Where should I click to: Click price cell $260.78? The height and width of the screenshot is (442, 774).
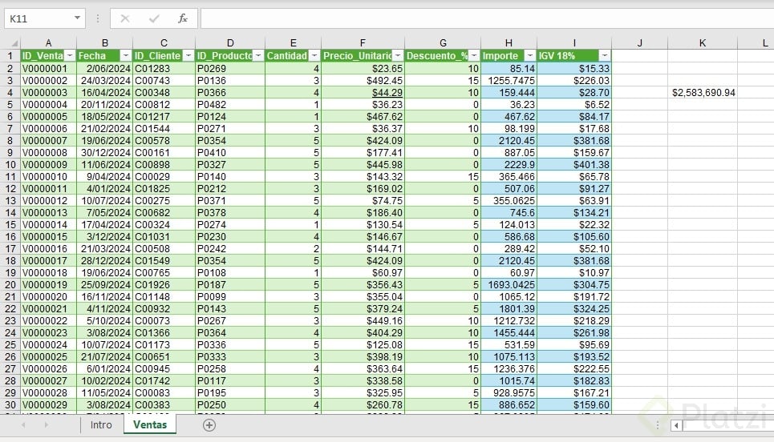click(363, 405)
